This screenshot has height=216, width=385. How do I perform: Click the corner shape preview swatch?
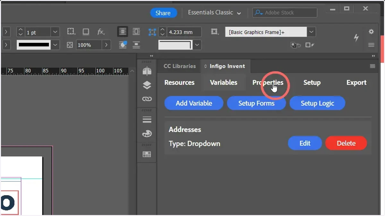(x=175, y=45)
